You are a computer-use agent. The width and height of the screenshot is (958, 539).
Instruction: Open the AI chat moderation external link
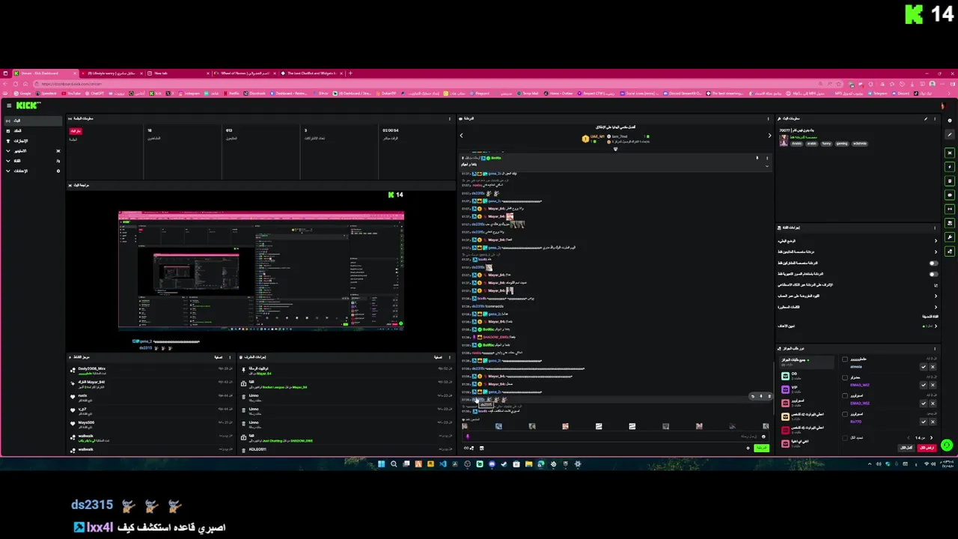click(936, 284)
